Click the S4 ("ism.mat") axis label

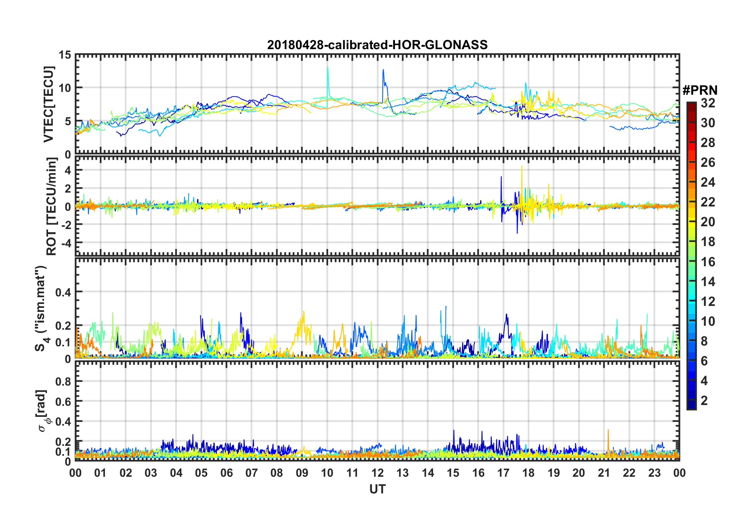tap(40, 308)
